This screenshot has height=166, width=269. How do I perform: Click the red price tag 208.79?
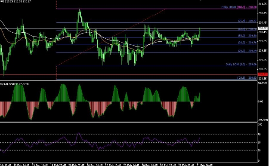point(263,74)
